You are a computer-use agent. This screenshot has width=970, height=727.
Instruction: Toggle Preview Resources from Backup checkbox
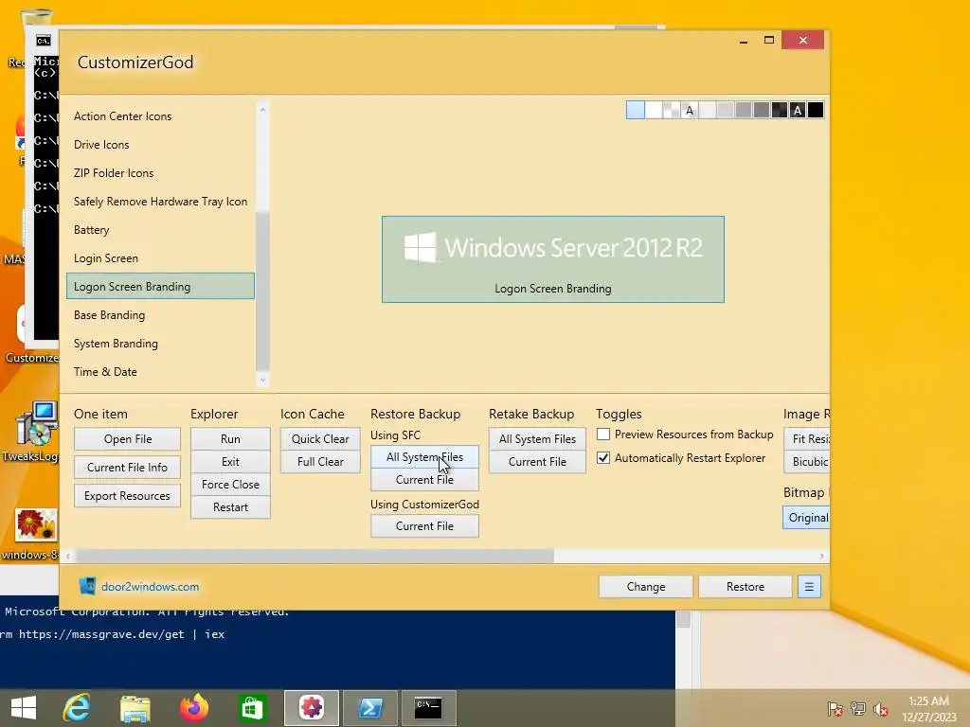(x=603, y=434)
